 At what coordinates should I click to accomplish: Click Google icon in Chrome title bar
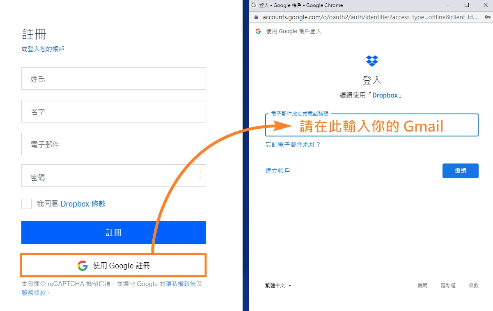(254, 5)
